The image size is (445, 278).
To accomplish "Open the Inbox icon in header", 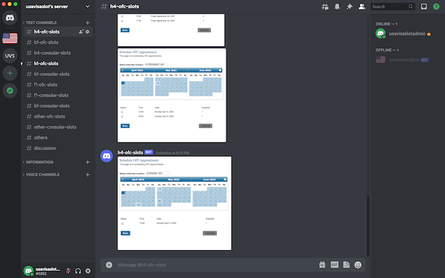I will coord(423,6).
